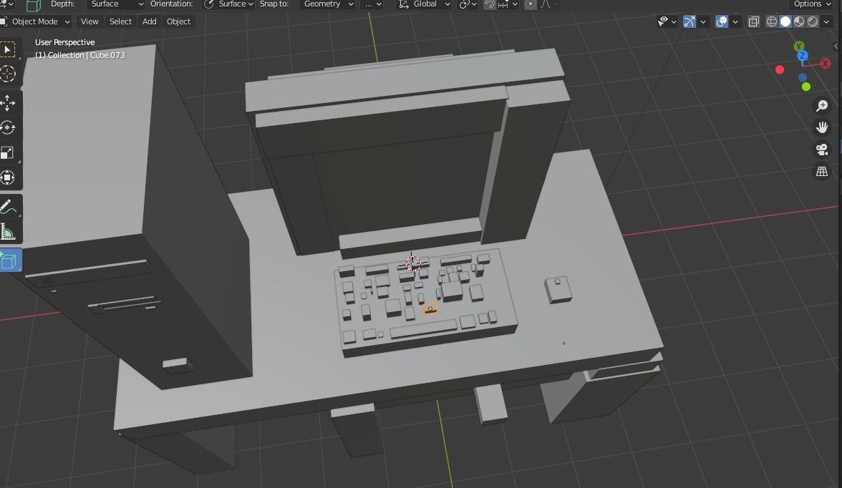Click the negative Y green dot on gizmo
Screen dimensions: 842x488
pos(806,87)
